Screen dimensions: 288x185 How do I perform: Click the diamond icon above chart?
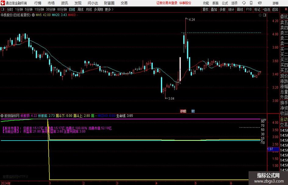pyautogui.click(x=260, y=15)
